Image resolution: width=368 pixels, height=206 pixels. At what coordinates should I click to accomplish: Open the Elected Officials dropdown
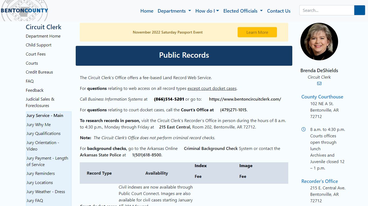243,11
